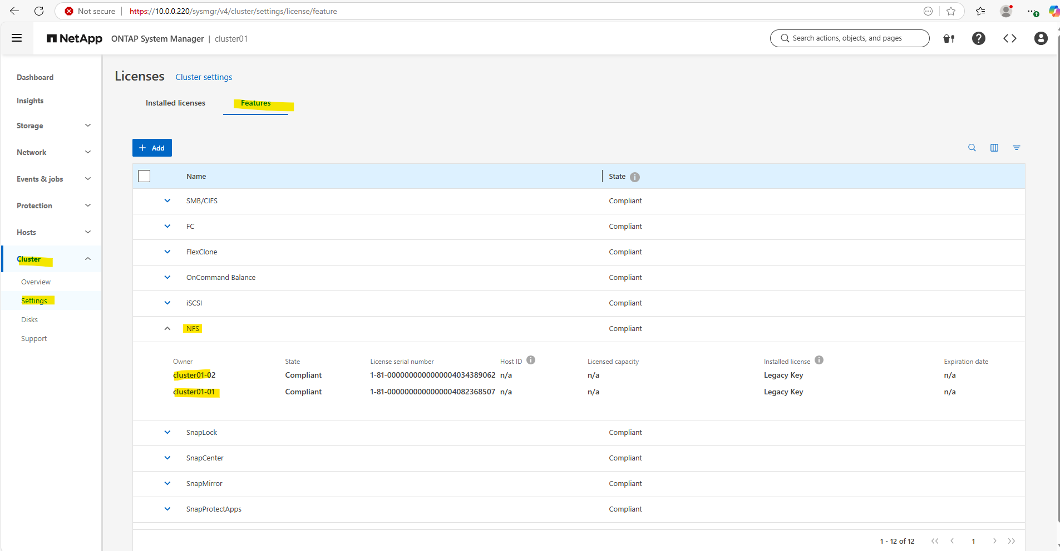The width and height of the screenshot is (1060, 551).
Task: Click the Add license button
Action: (152, 148)
